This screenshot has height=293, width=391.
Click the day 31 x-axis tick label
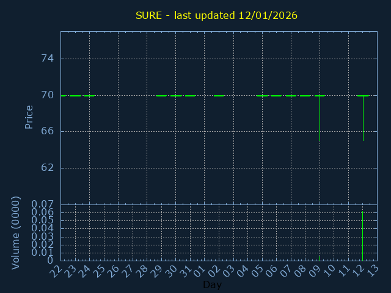pyautogui.click(x=186, y=269)
